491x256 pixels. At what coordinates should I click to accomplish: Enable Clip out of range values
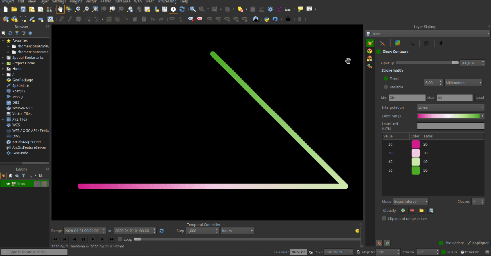coord(384,219)
